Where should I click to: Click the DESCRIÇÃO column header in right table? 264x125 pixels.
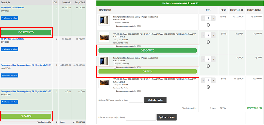[105, 10]
